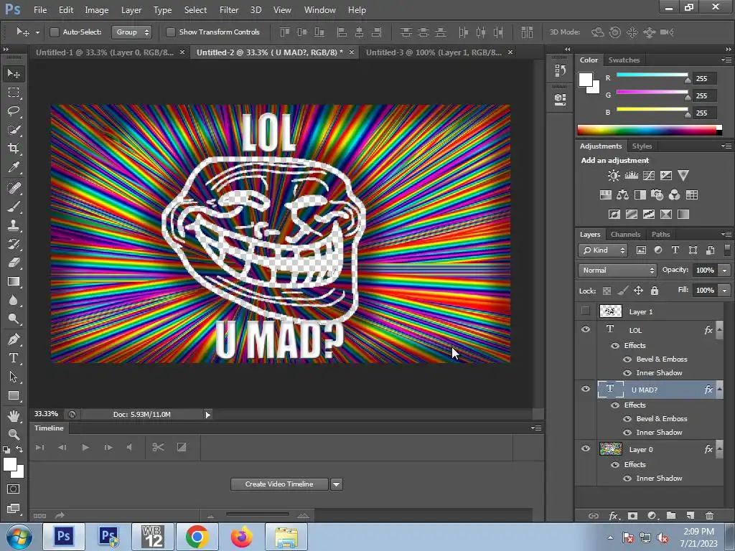Open the Normal blend mode dropdown
This screenshot has height=551, width=735.
(617, 270)
